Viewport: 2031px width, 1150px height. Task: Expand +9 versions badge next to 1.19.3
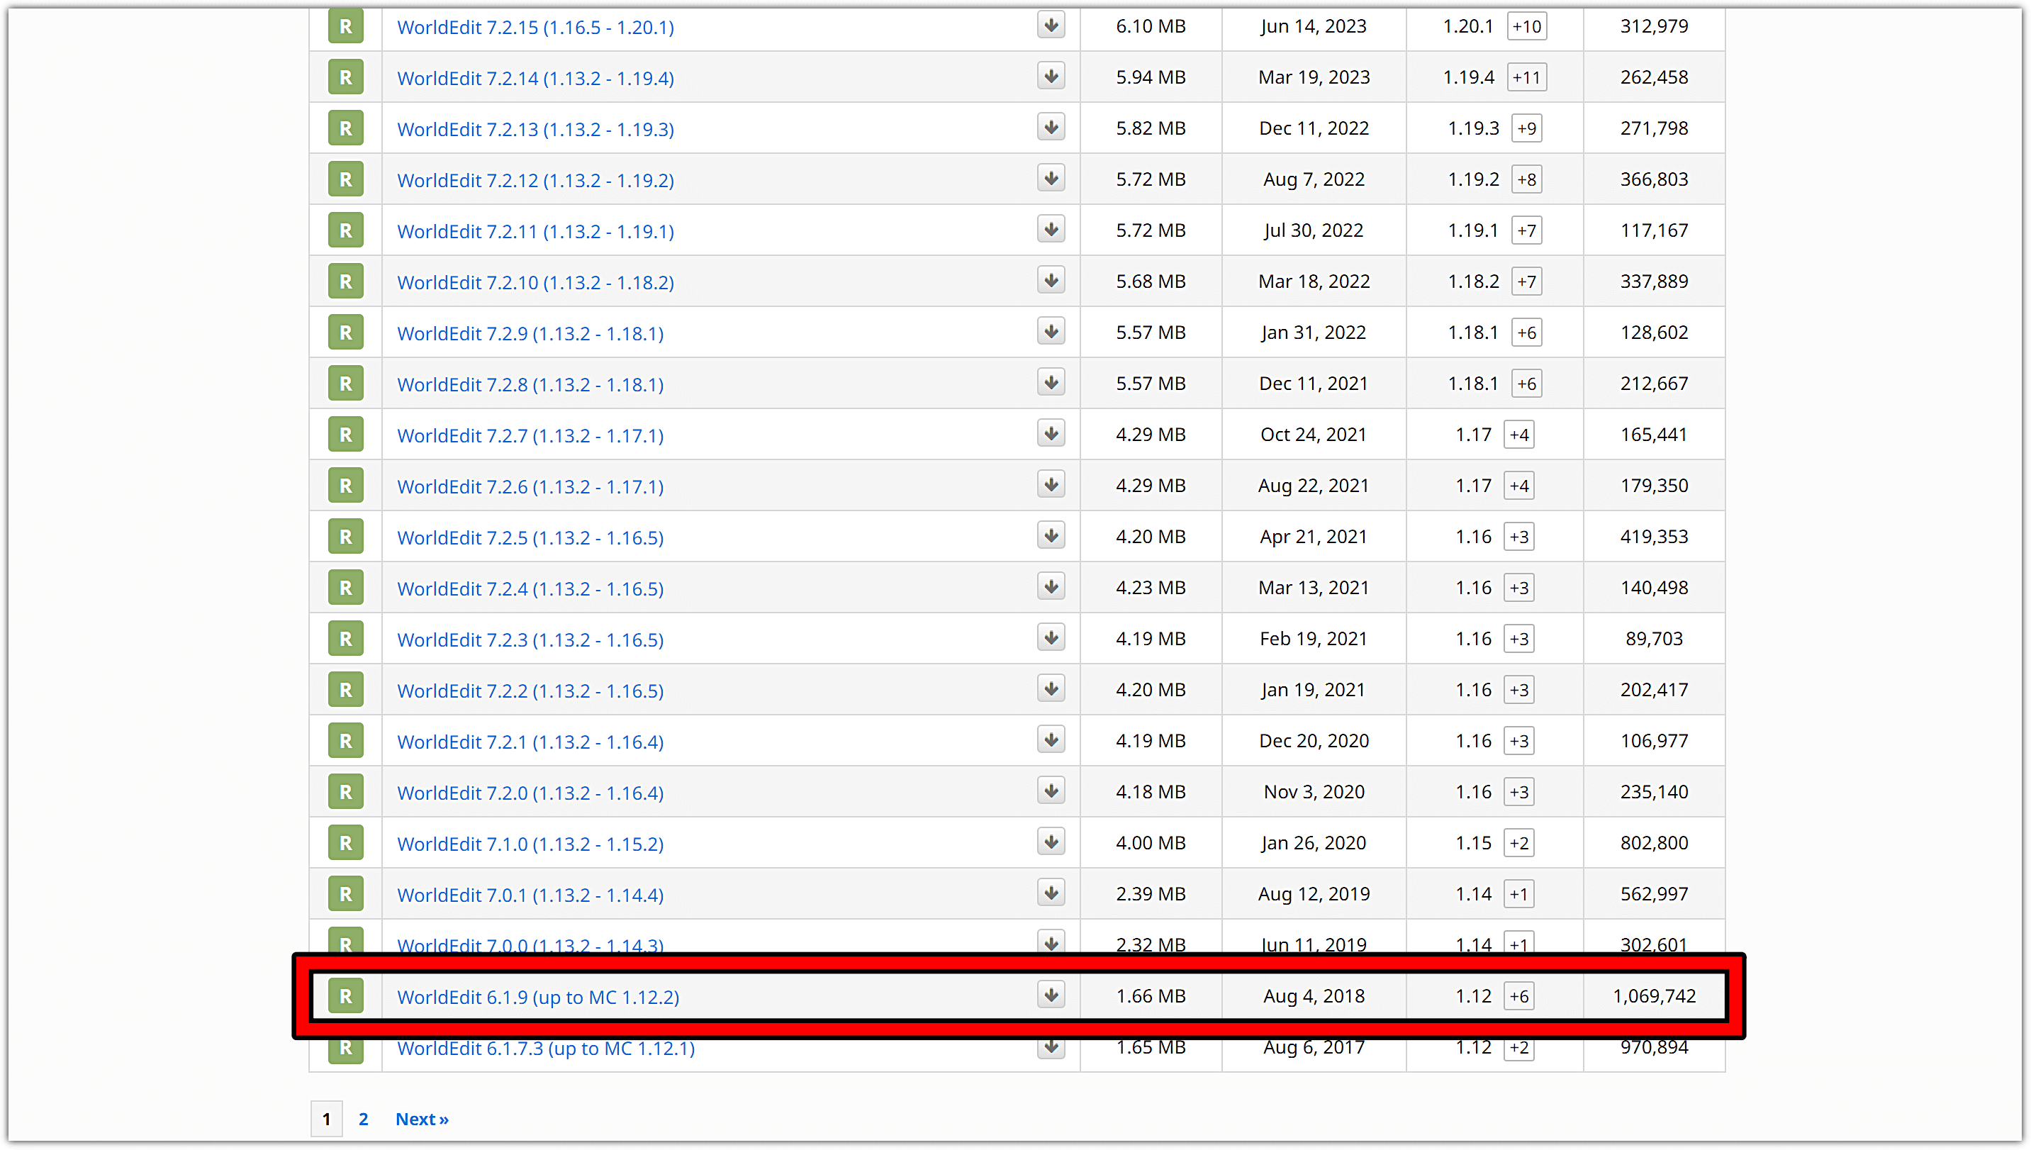click(1526, 128)
